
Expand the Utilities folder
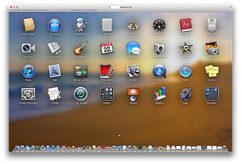107,94
